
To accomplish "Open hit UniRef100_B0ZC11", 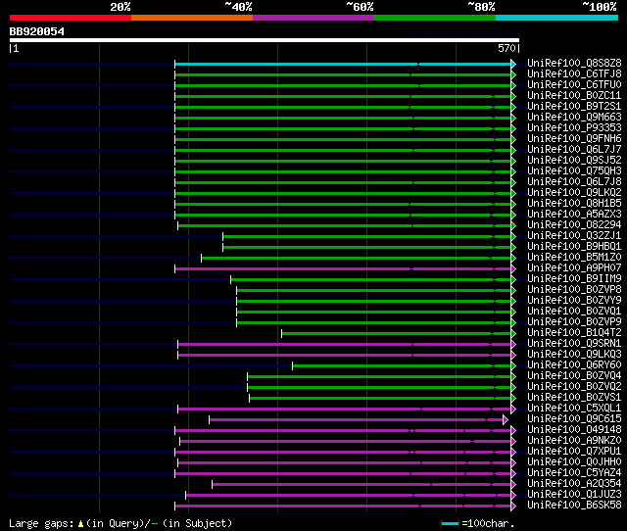I will coord(574,96).
